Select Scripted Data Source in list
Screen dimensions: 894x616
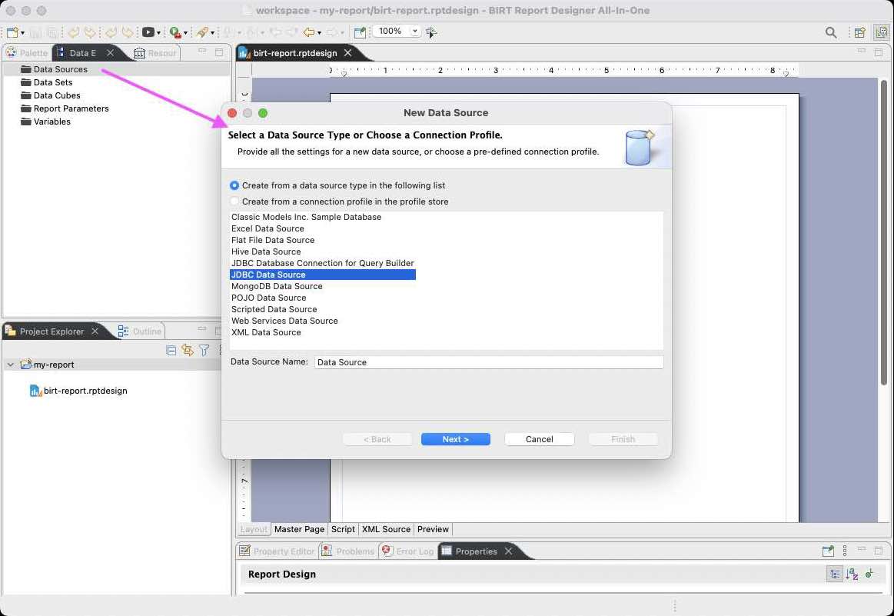click(x=274, y=309)
